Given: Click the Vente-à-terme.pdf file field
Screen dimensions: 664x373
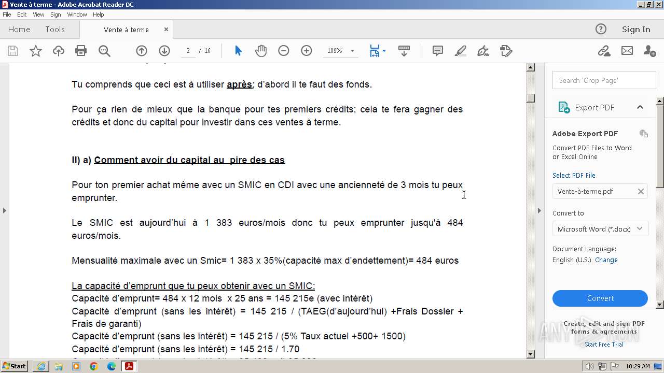Looking at the screenshot, I should pyautogui.click(x=600, y=191).
